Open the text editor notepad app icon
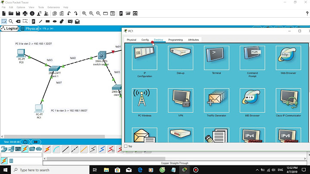This screenshot has width=310, height=174. (x=217, y=135)
